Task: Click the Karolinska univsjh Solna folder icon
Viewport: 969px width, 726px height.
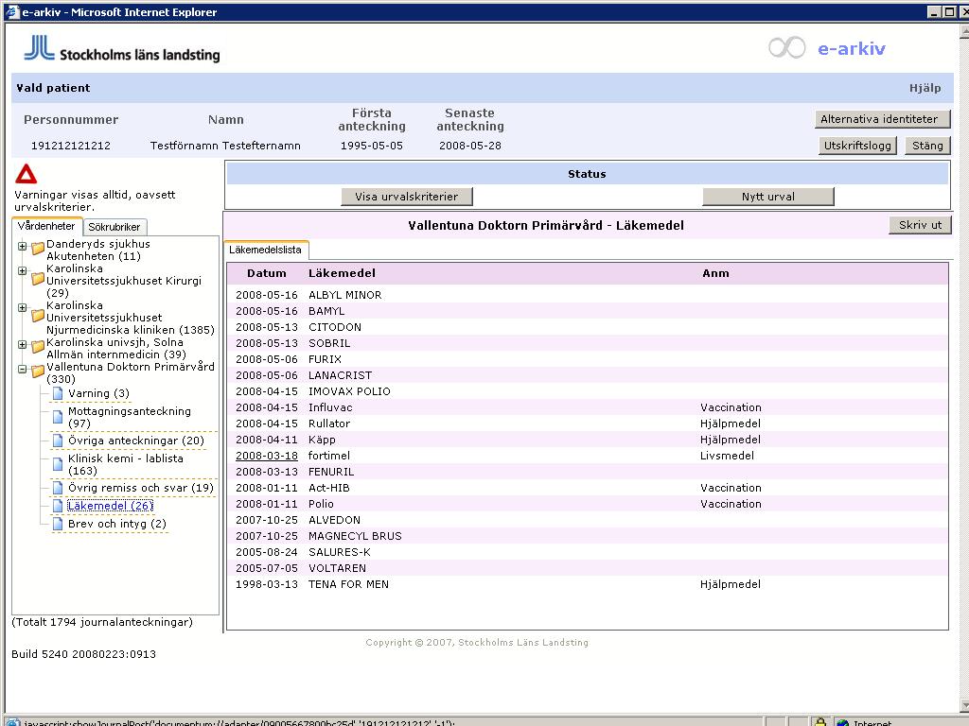Action: (38, 346)
